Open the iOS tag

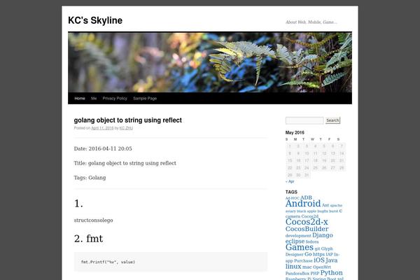[x=318, y=260]
